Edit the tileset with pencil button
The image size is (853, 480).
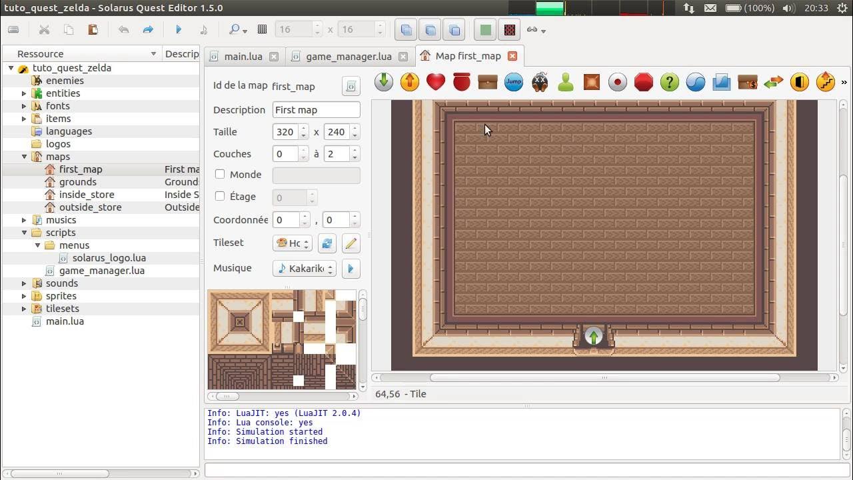(351, 243)
